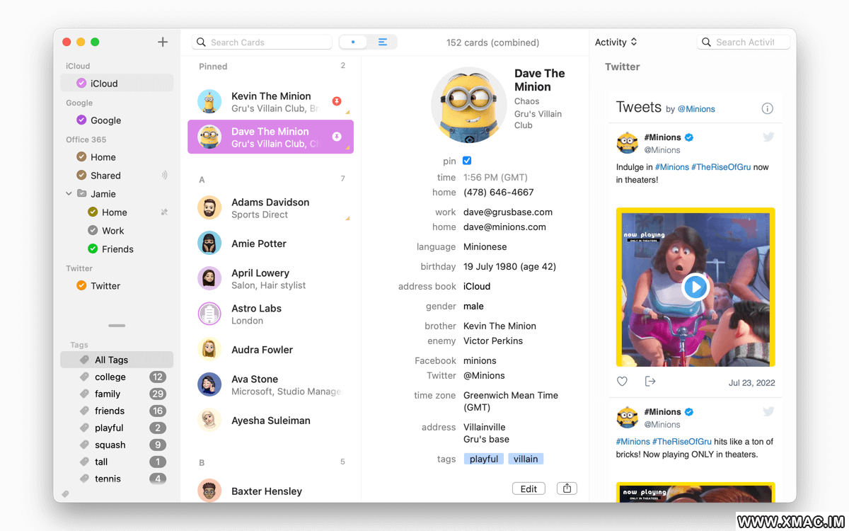849x531 pixels.
Task: Click the white badge on the selected Dave row
Action: (337, 137)
